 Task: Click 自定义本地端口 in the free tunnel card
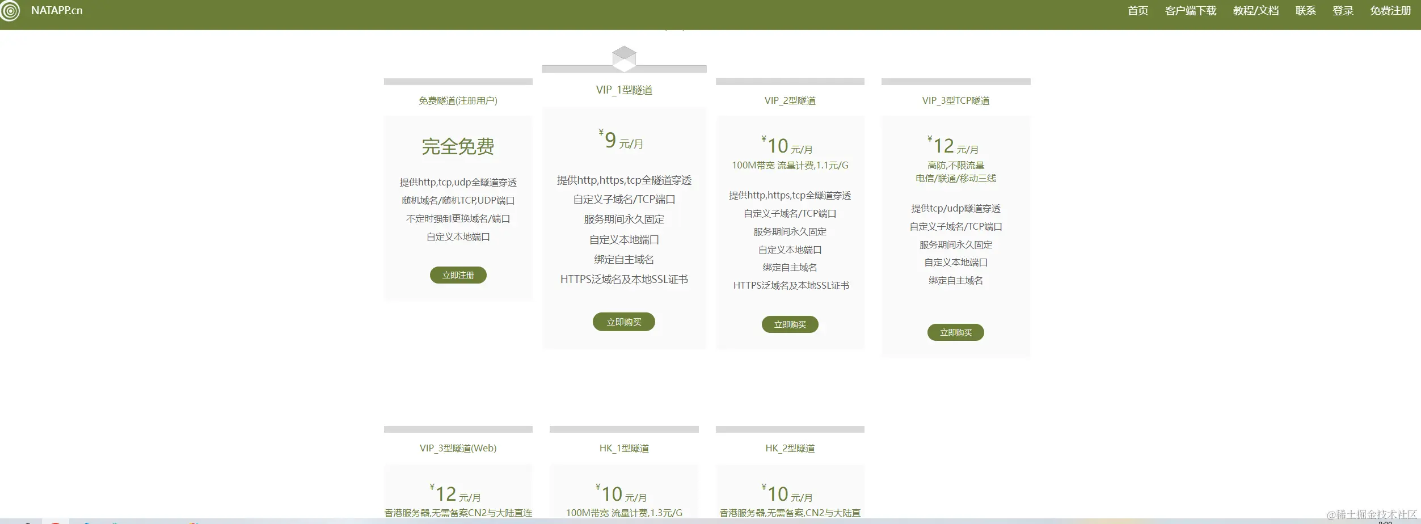[458, 236]
